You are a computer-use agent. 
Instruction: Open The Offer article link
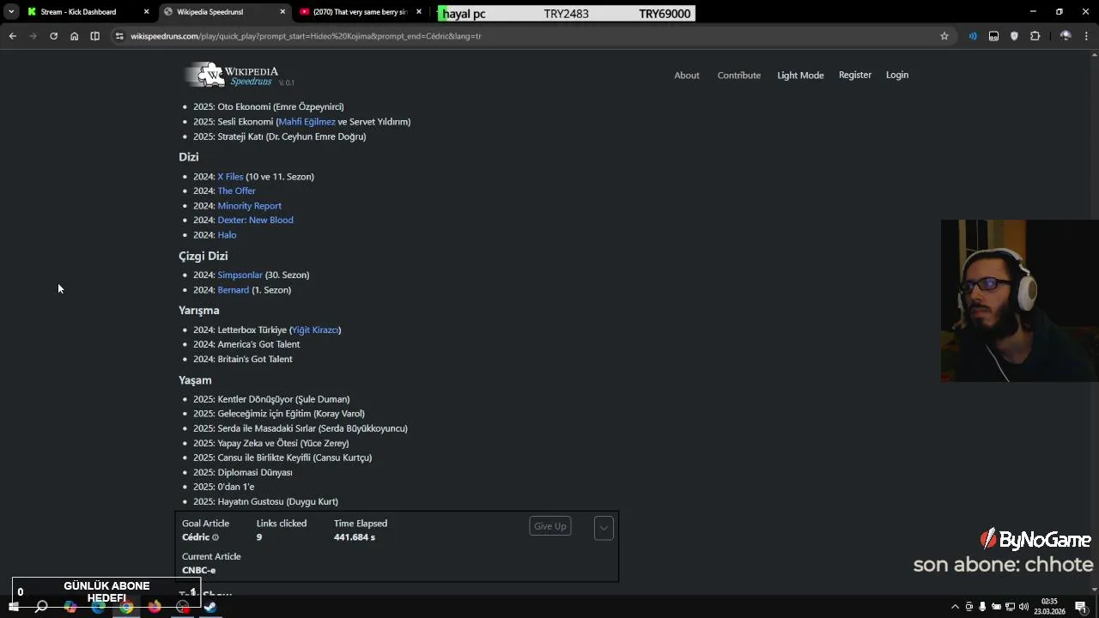click(x=236, y=191)
